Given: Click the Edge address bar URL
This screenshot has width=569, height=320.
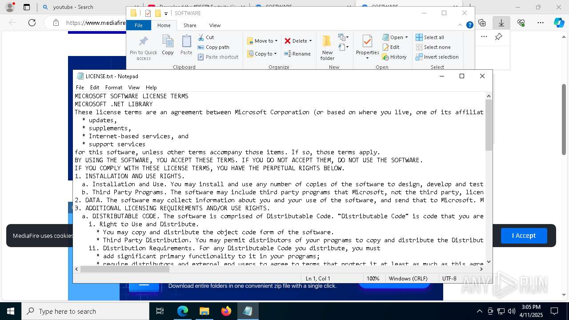Looking at the screenshot, I should [x=96, y=23].
